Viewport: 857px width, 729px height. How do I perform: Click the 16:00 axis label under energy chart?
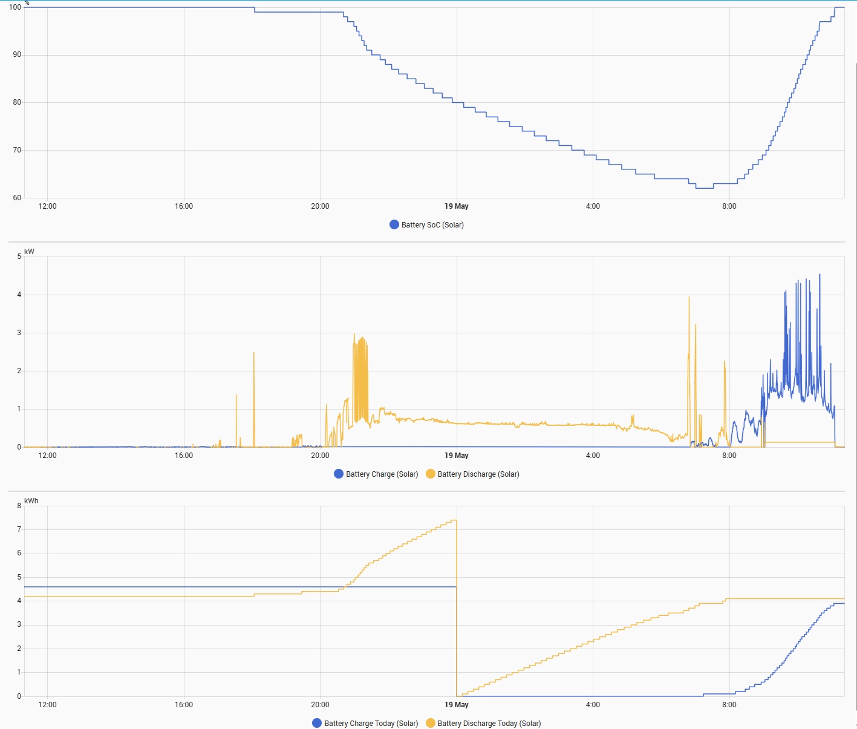click(184, 705)
